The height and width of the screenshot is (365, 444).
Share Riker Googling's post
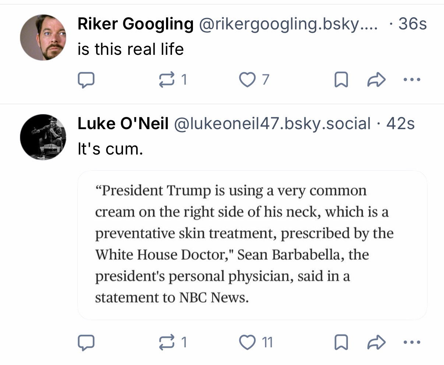[377, 79]
